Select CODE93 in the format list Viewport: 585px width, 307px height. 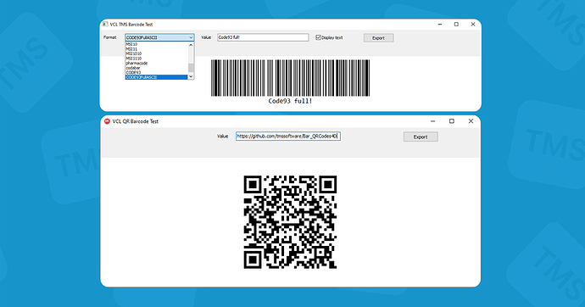156,72
